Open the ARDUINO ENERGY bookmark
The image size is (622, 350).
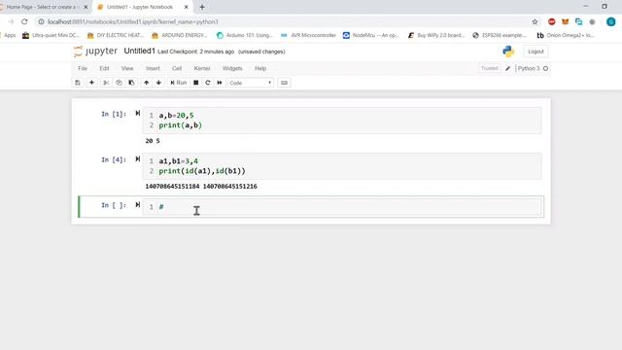[x=179, y=35]
